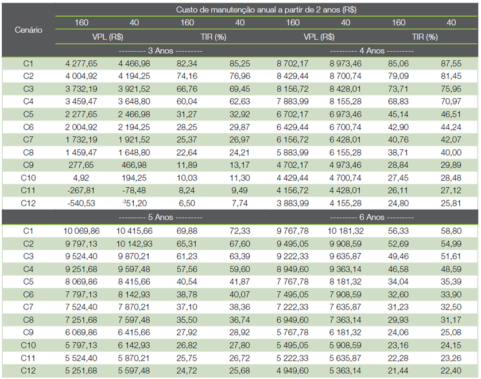The image size is (481, 379).
Task: Click the VPL value 7 883,99
Action: pyautogui.click(x=293, y=102)
